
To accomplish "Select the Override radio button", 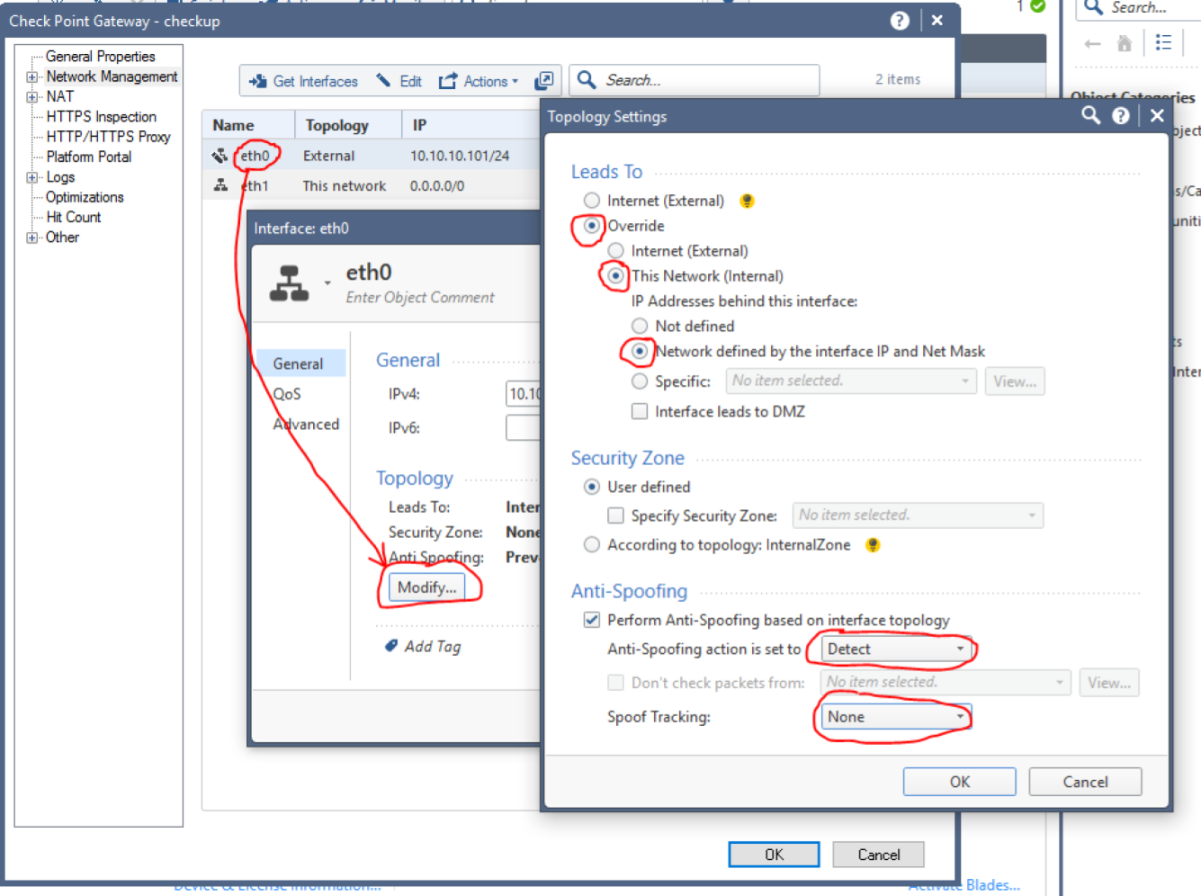I will [591, 226].
